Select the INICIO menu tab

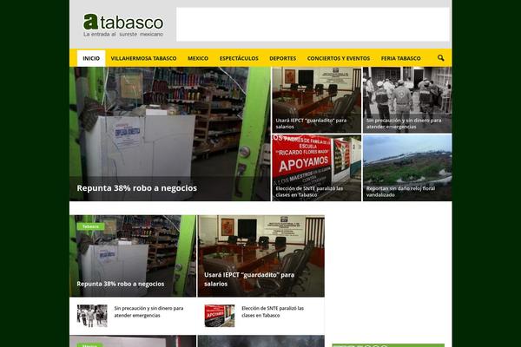pos(91,58)
